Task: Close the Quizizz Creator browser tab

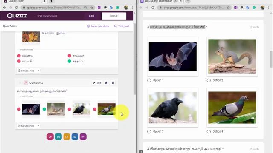Action: 44,1
